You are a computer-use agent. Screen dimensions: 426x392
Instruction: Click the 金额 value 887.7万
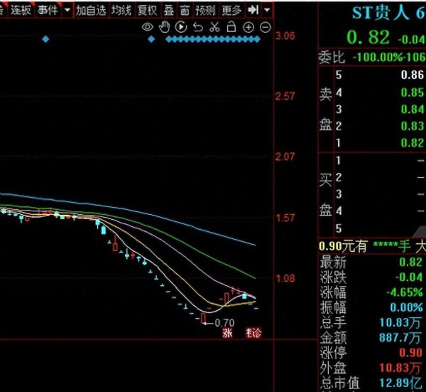(x=401, y=338)
